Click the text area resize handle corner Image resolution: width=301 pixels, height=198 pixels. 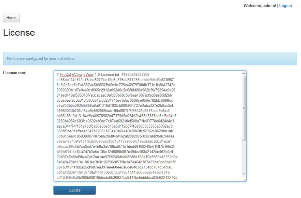coord(245,180)
